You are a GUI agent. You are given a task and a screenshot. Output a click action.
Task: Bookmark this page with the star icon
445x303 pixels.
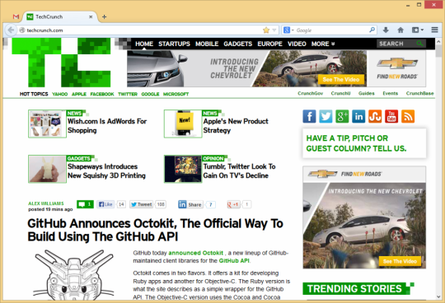tap(266, 30)
